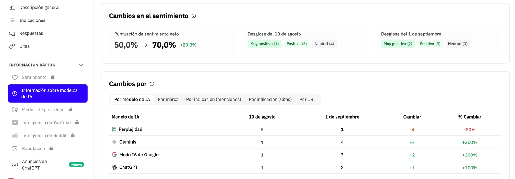
Task: Go to Inteligencia de Reddit
Action: click(44, 136)
